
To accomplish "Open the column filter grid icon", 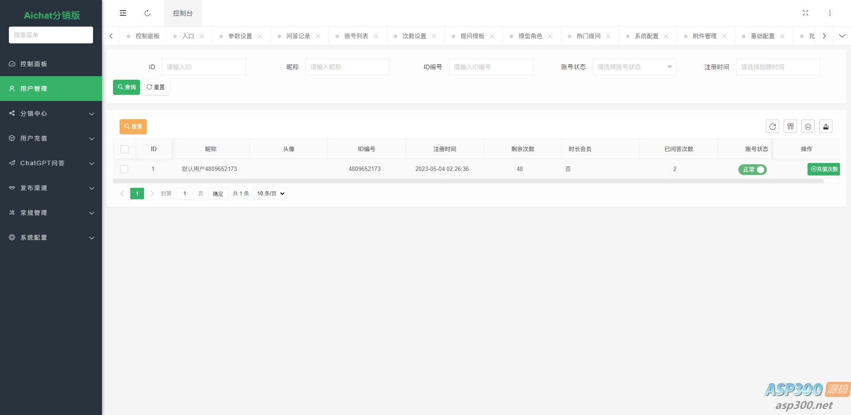I will [790, 127].
